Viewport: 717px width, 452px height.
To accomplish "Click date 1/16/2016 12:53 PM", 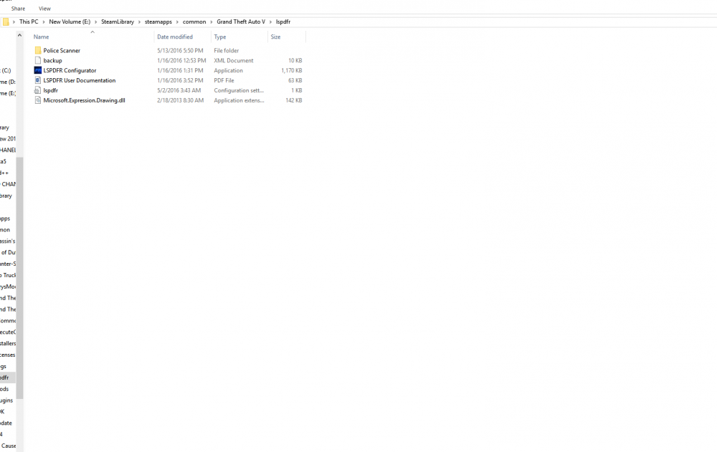I will point(181,61).
